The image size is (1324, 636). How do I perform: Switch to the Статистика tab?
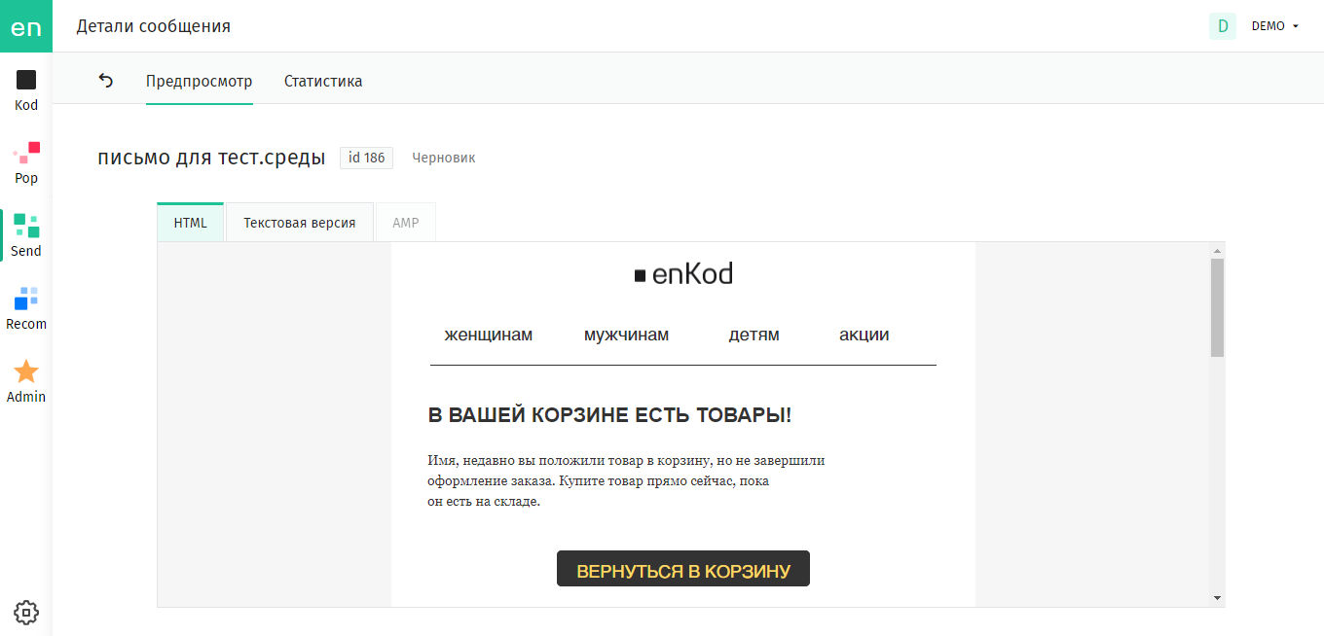(323, 82)
